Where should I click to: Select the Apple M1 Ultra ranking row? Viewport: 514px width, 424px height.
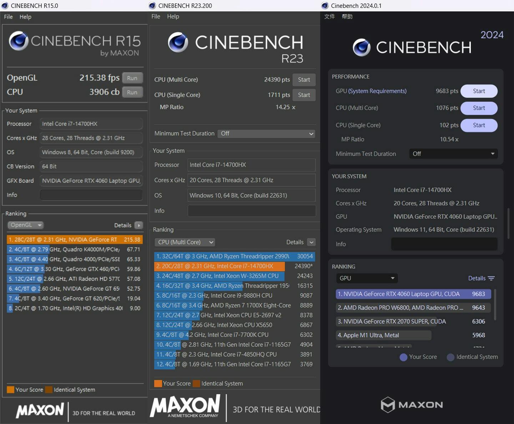pos(413,335)
